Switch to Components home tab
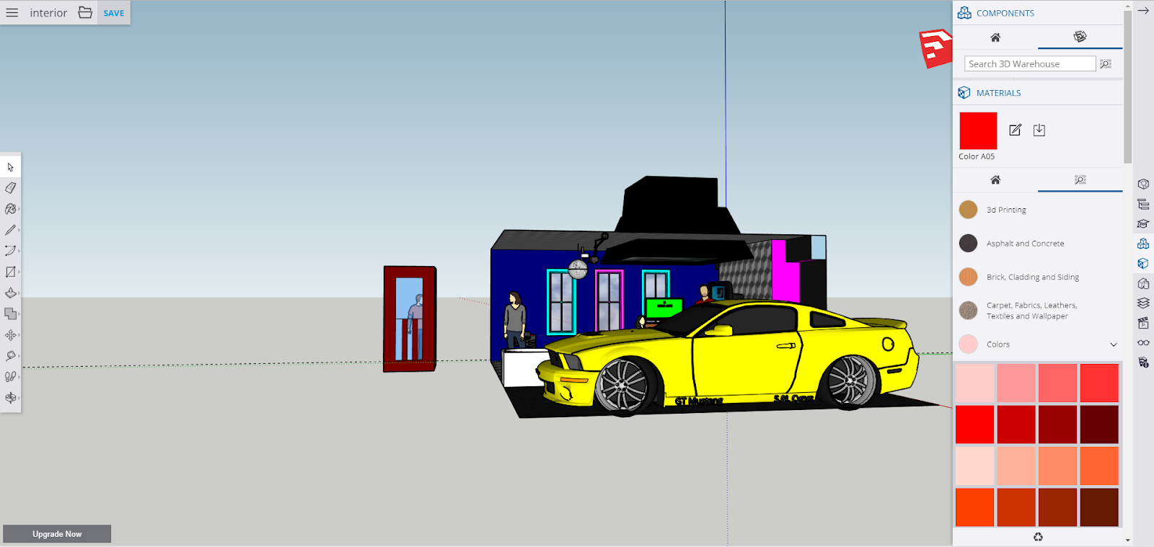 tap(995, 37)
